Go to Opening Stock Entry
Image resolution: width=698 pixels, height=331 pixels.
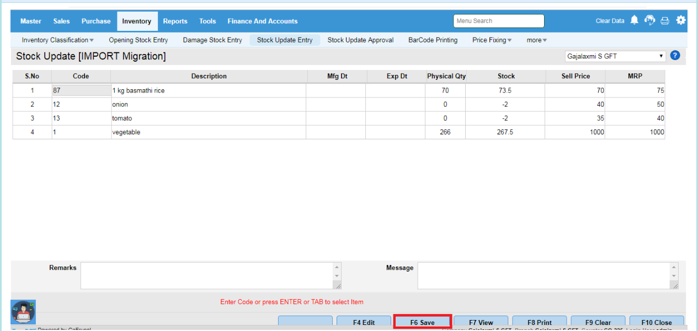(x=138, y=40)
